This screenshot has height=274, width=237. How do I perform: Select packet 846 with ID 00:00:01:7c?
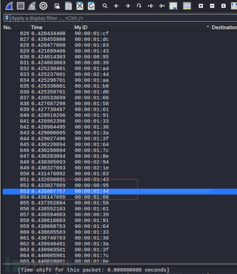pos(120,150)
